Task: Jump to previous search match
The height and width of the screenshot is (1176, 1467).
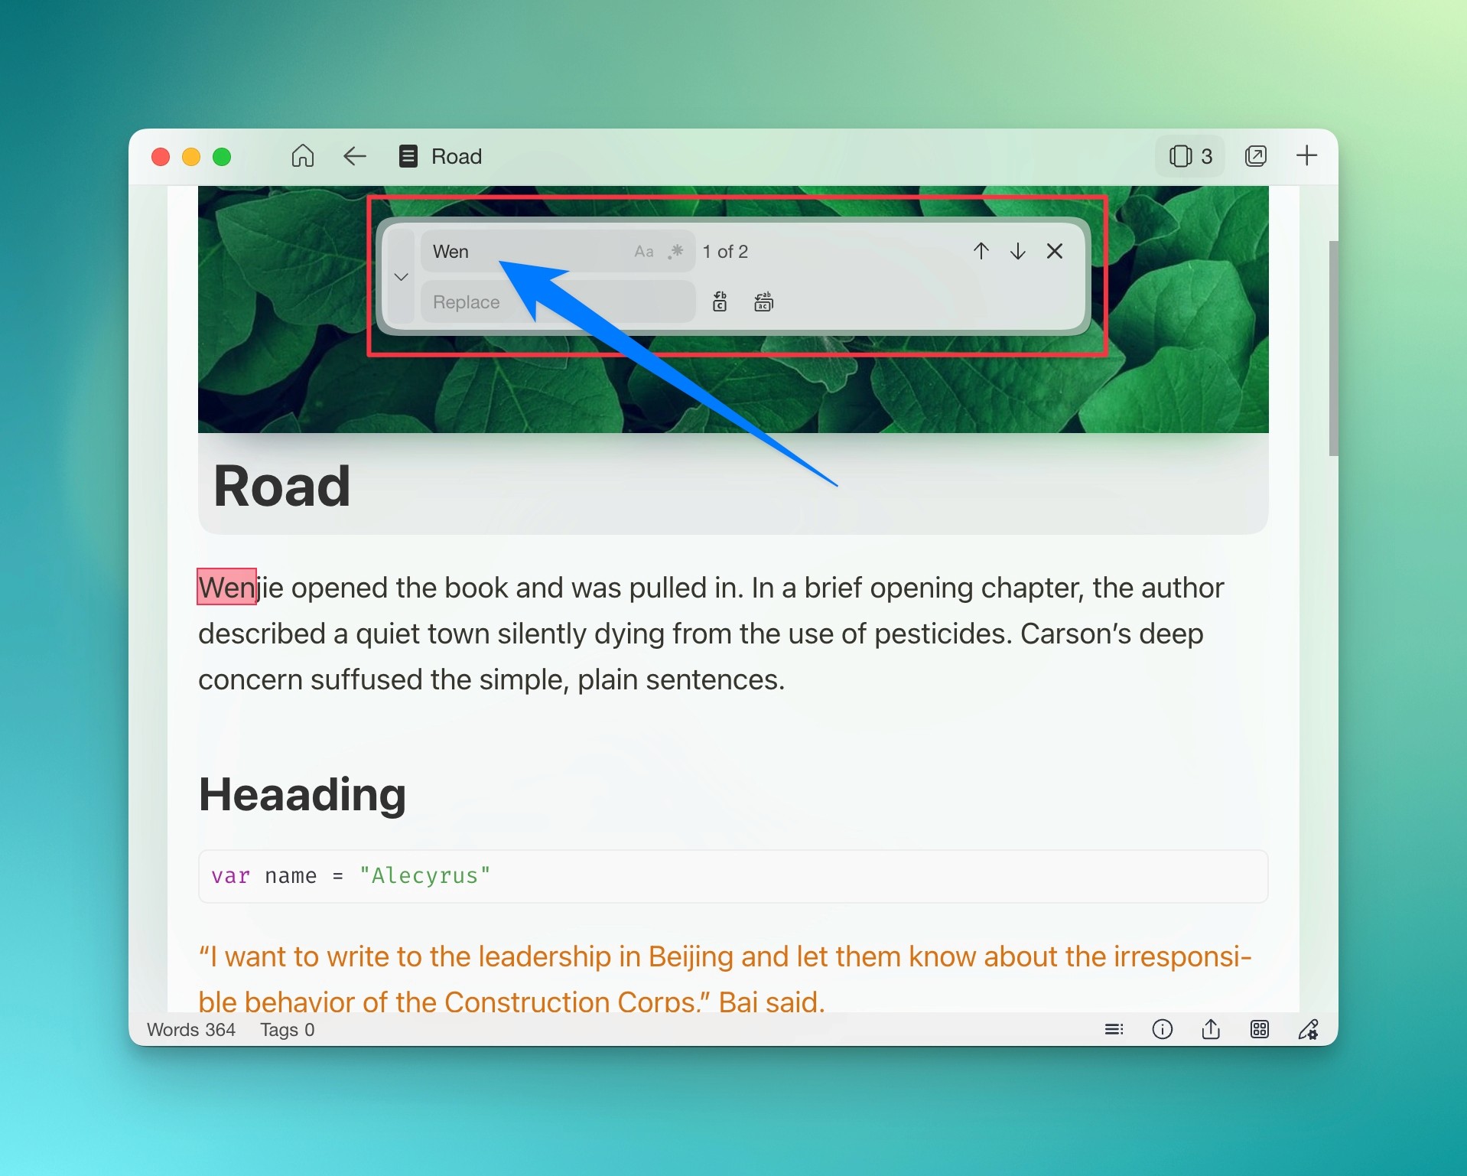Action: click(981, 251)
